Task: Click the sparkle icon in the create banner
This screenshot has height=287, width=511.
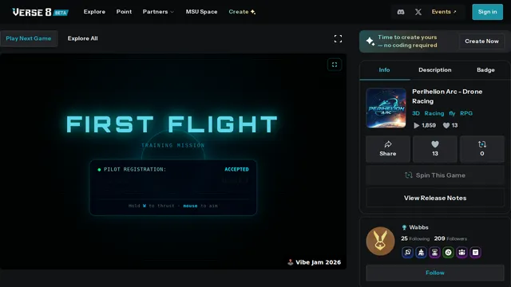Action: tap(370, 41)
